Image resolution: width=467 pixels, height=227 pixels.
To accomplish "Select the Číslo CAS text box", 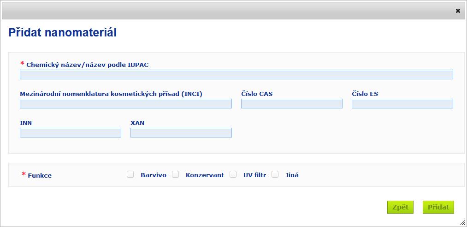I will click(x=291, y=104).
